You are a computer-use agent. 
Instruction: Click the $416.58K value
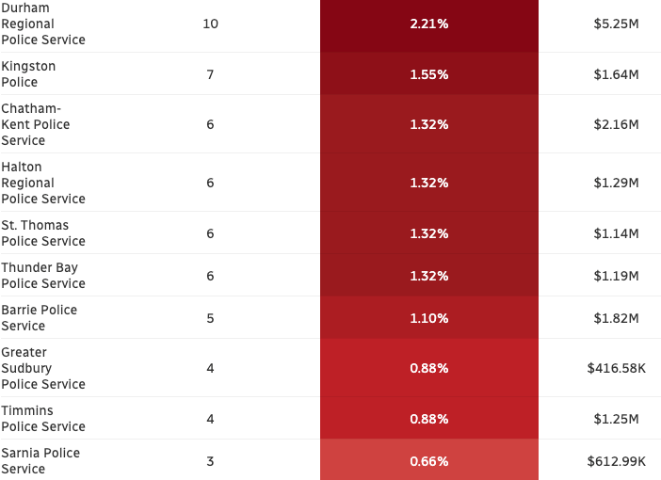[x=616, y=368]
